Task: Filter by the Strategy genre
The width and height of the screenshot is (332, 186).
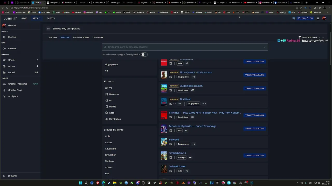Action: click(109, 161)
